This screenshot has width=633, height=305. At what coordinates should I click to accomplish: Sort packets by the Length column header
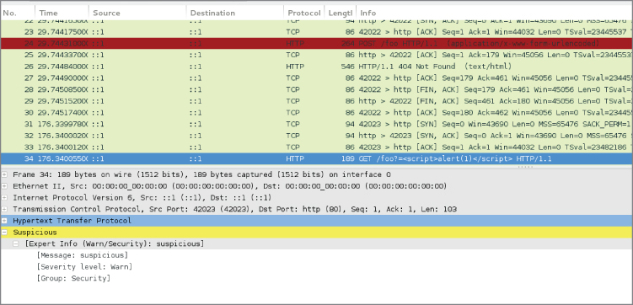tap(341, 13)
